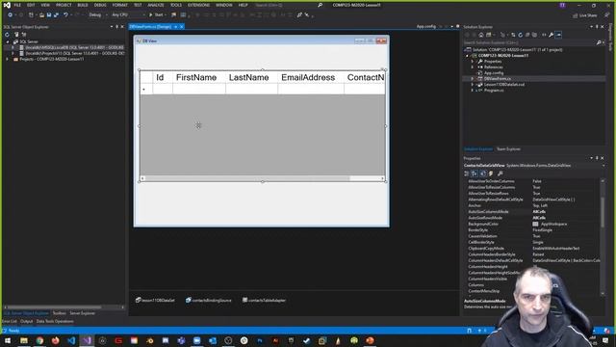Click the LastName column header
Image resolution: width=616 pixels, height=347 pixels.
pyautogui.click(x=251, y=77)
